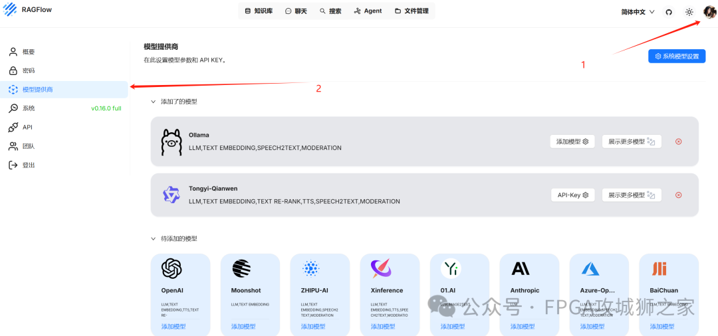The width and height of the screenshot is (718, 336).
Task: Click Ollama 展示更多模型 button
Action: pyautogui.click(x=632, y=141)
